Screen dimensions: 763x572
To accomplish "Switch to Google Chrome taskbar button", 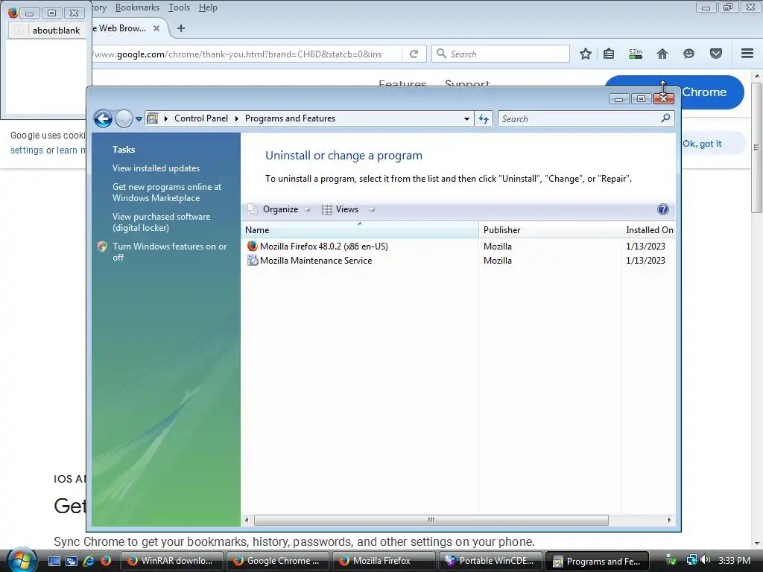I will (277, 561).
